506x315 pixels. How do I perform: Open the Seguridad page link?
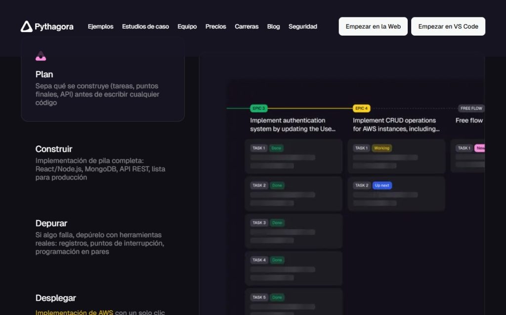point(303,27)
